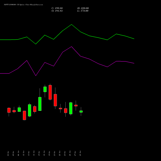Click the red candle for 12 Oct
161x161 pixels.
click(24, 115)
